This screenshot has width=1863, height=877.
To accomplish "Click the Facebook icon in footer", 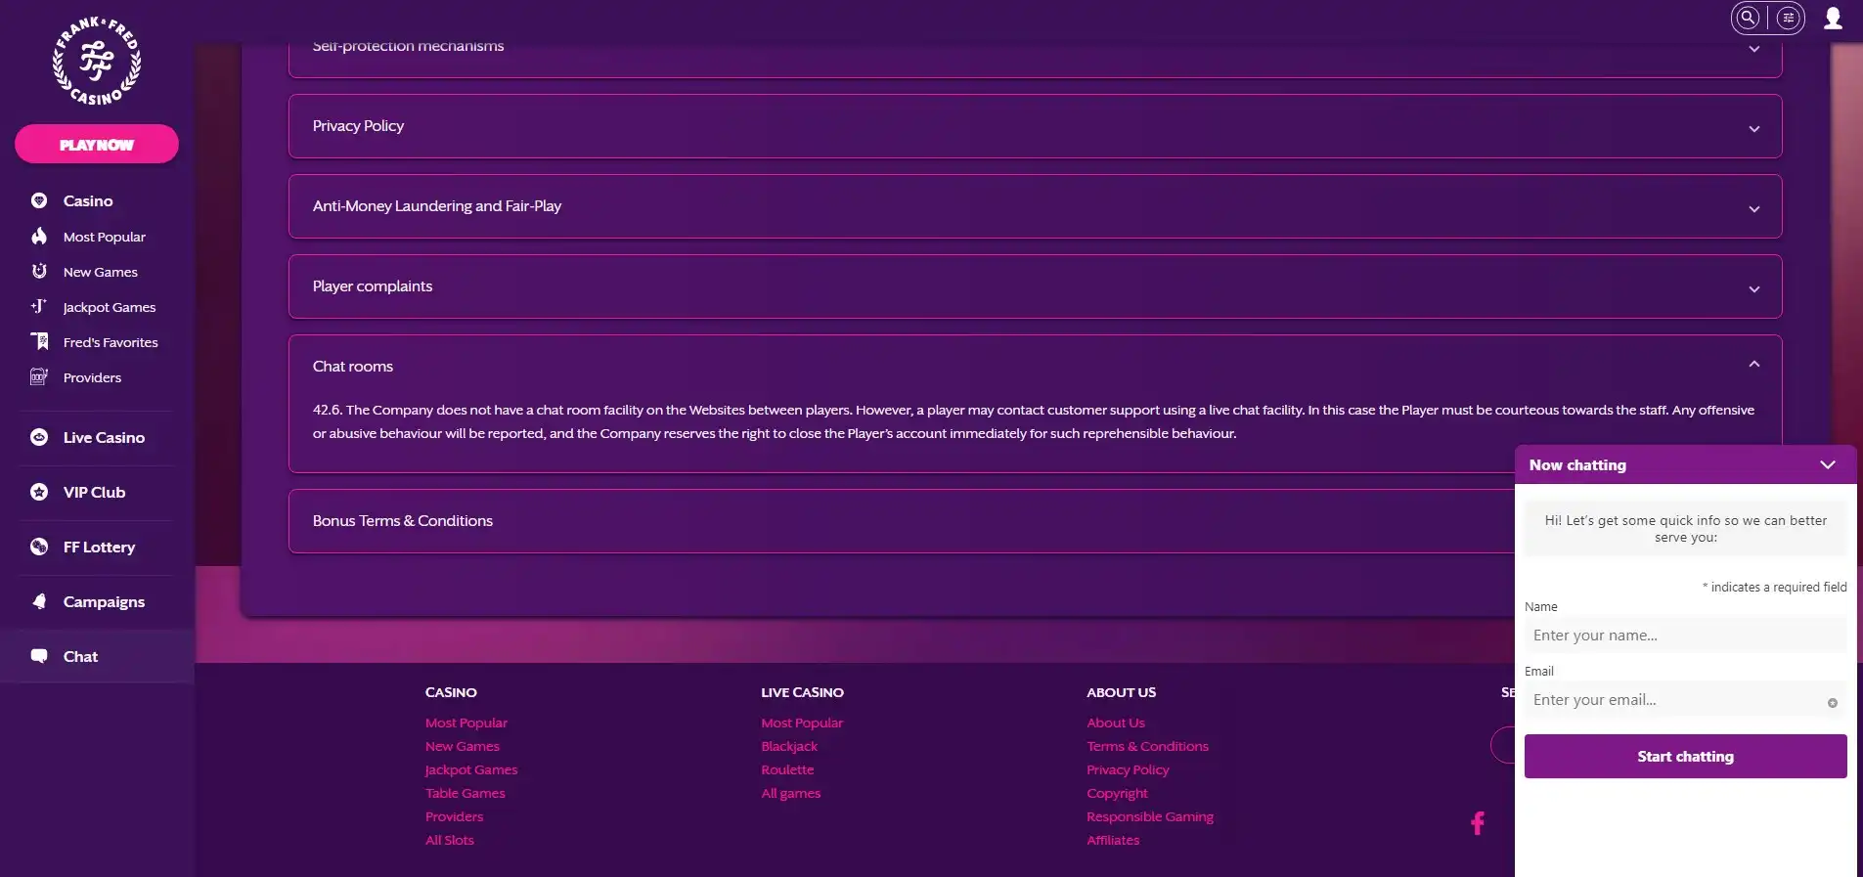I will (x=1477, y=823).
